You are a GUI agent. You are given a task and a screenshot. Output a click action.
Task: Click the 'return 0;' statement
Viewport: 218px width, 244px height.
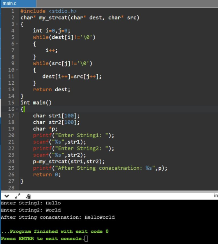[47, 174]
